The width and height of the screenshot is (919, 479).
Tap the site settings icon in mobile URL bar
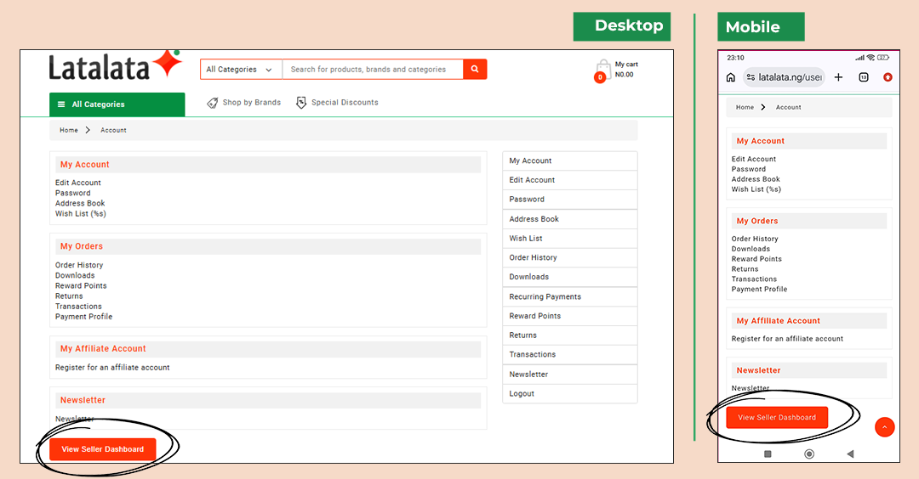click(751, 77)
